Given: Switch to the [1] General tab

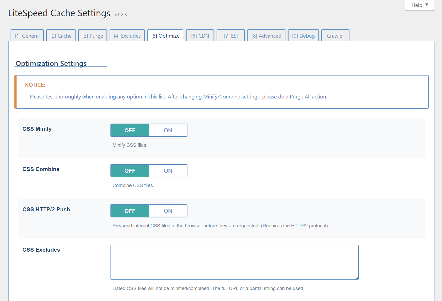Looking at the screenshot, I should (27, 35).
